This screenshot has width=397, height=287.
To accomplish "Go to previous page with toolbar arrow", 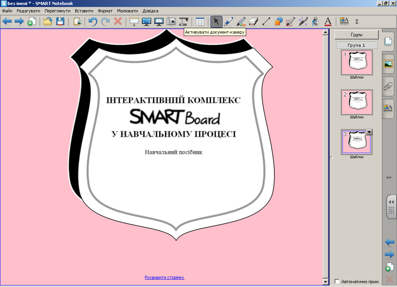I will coord(7,22).
